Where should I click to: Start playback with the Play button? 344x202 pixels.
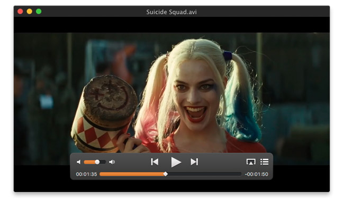[x=176, y=162]
